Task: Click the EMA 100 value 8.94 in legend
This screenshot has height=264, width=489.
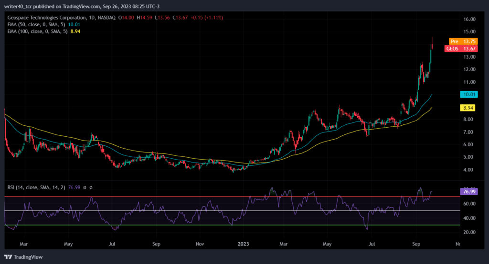Action: (x=75, y=31)
